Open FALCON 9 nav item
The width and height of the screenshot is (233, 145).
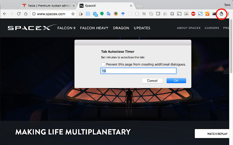tap(66, 28)
